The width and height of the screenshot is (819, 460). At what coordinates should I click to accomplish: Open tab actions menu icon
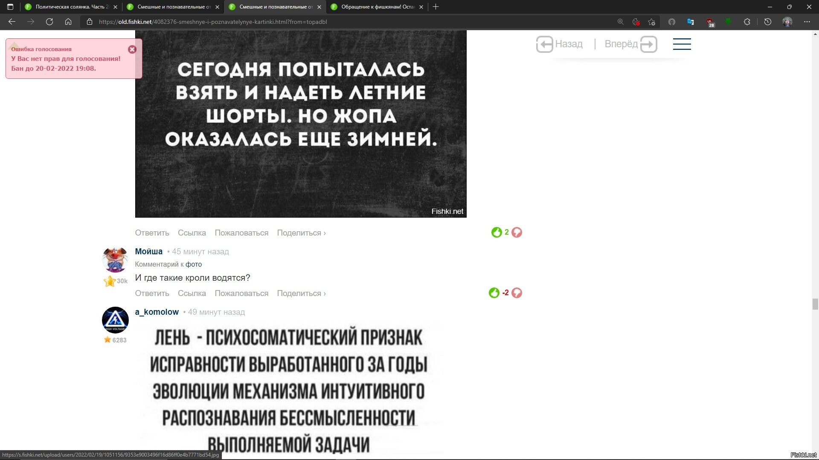coord(10,7)
